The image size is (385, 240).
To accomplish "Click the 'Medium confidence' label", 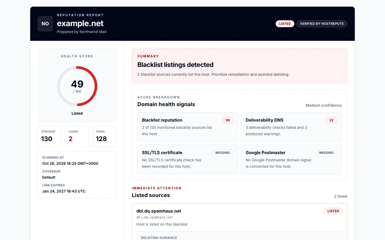I will pyautogui.click(x=324, y=105).
